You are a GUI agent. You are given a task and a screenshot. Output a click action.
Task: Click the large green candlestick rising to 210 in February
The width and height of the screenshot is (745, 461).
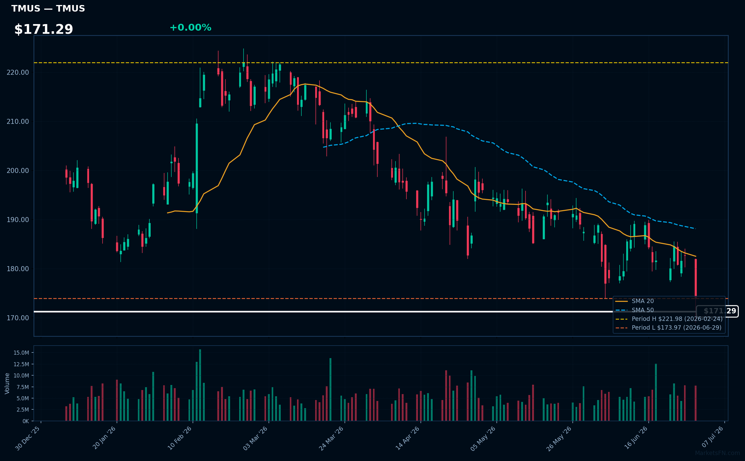point(197,168)
